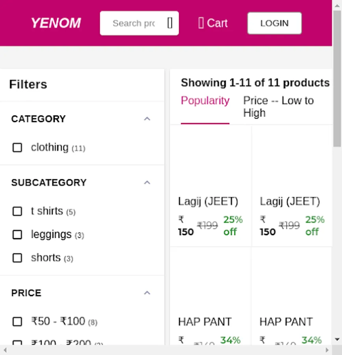Image resolution: width=342 pixels, height=355 pixels.
Task: Collapse the PRICE filter section
Action: [147, 293]
